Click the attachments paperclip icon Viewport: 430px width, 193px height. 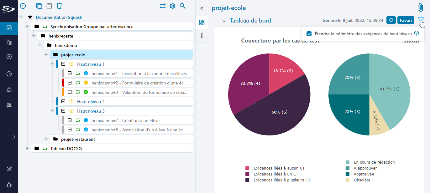(x=420, y=8)
